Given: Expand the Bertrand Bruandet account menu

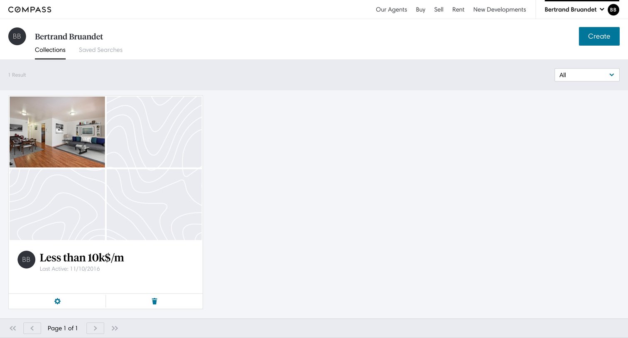Looking at the screenshot, I should [574, 10].
